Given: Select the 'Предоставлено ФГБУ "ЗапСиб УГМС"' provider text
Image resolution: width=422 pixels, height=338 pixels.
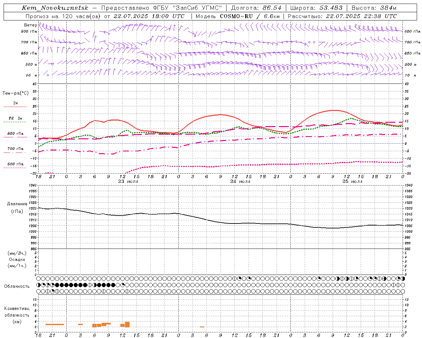Looking at the screenshot, I should [x=162, y=8].
